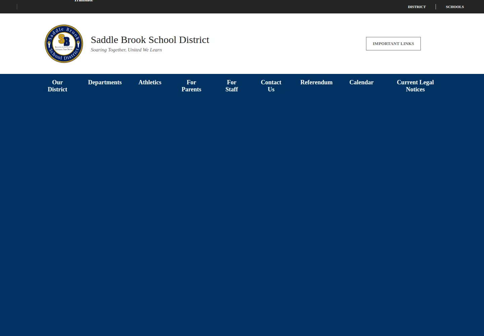Open the Departments menu
The width and height of the screenshot is (484, 336).
point(105,82)
